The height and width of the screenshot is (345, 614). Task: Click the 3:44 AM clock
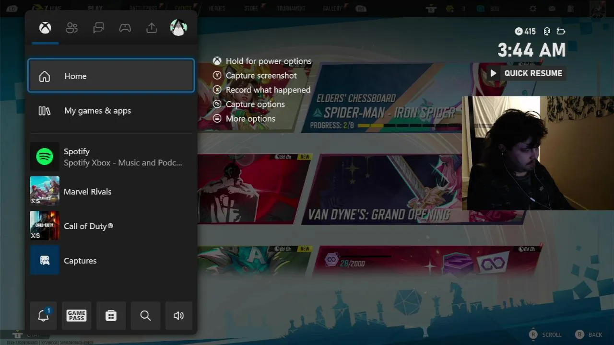[531, 50]
